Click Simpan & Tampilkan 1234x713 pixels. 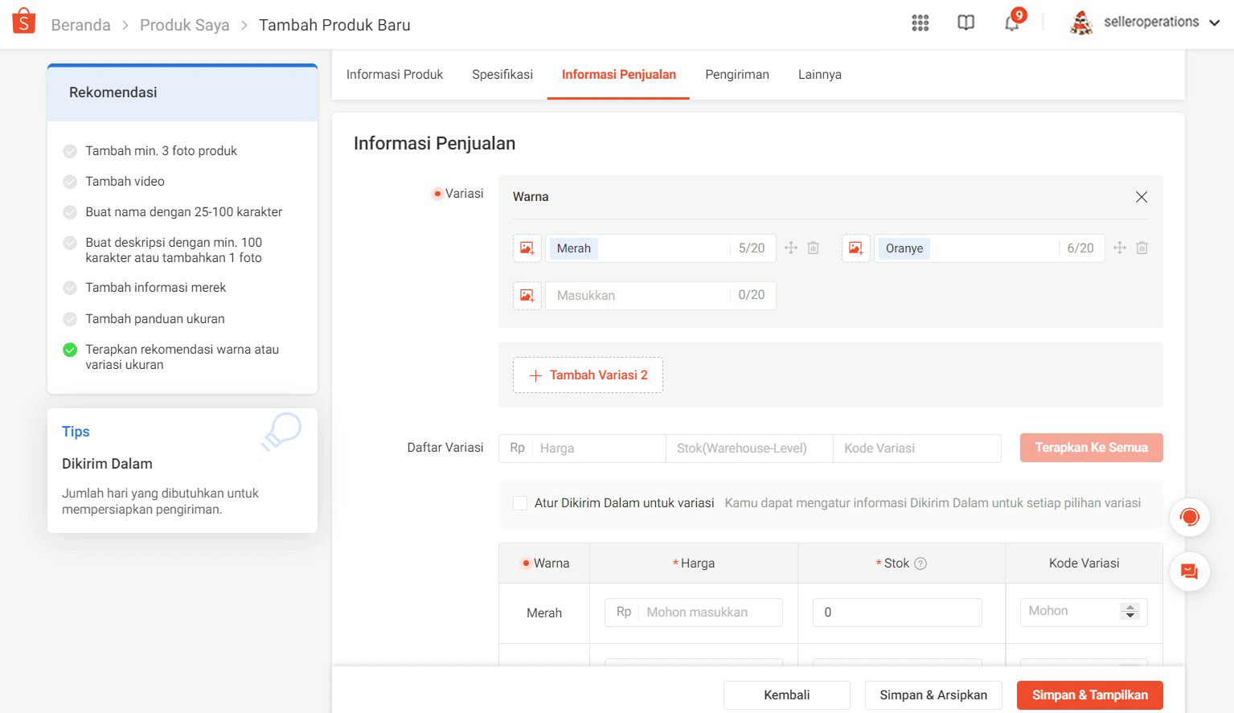tap(1089, 695)
